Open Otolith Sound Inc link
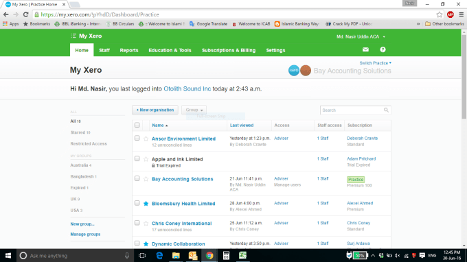Image resolution: width=467 pixels, height=262 pixels. tap(187, 89)
